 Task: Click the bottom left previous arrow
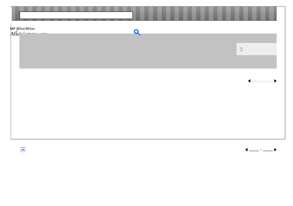246,150
